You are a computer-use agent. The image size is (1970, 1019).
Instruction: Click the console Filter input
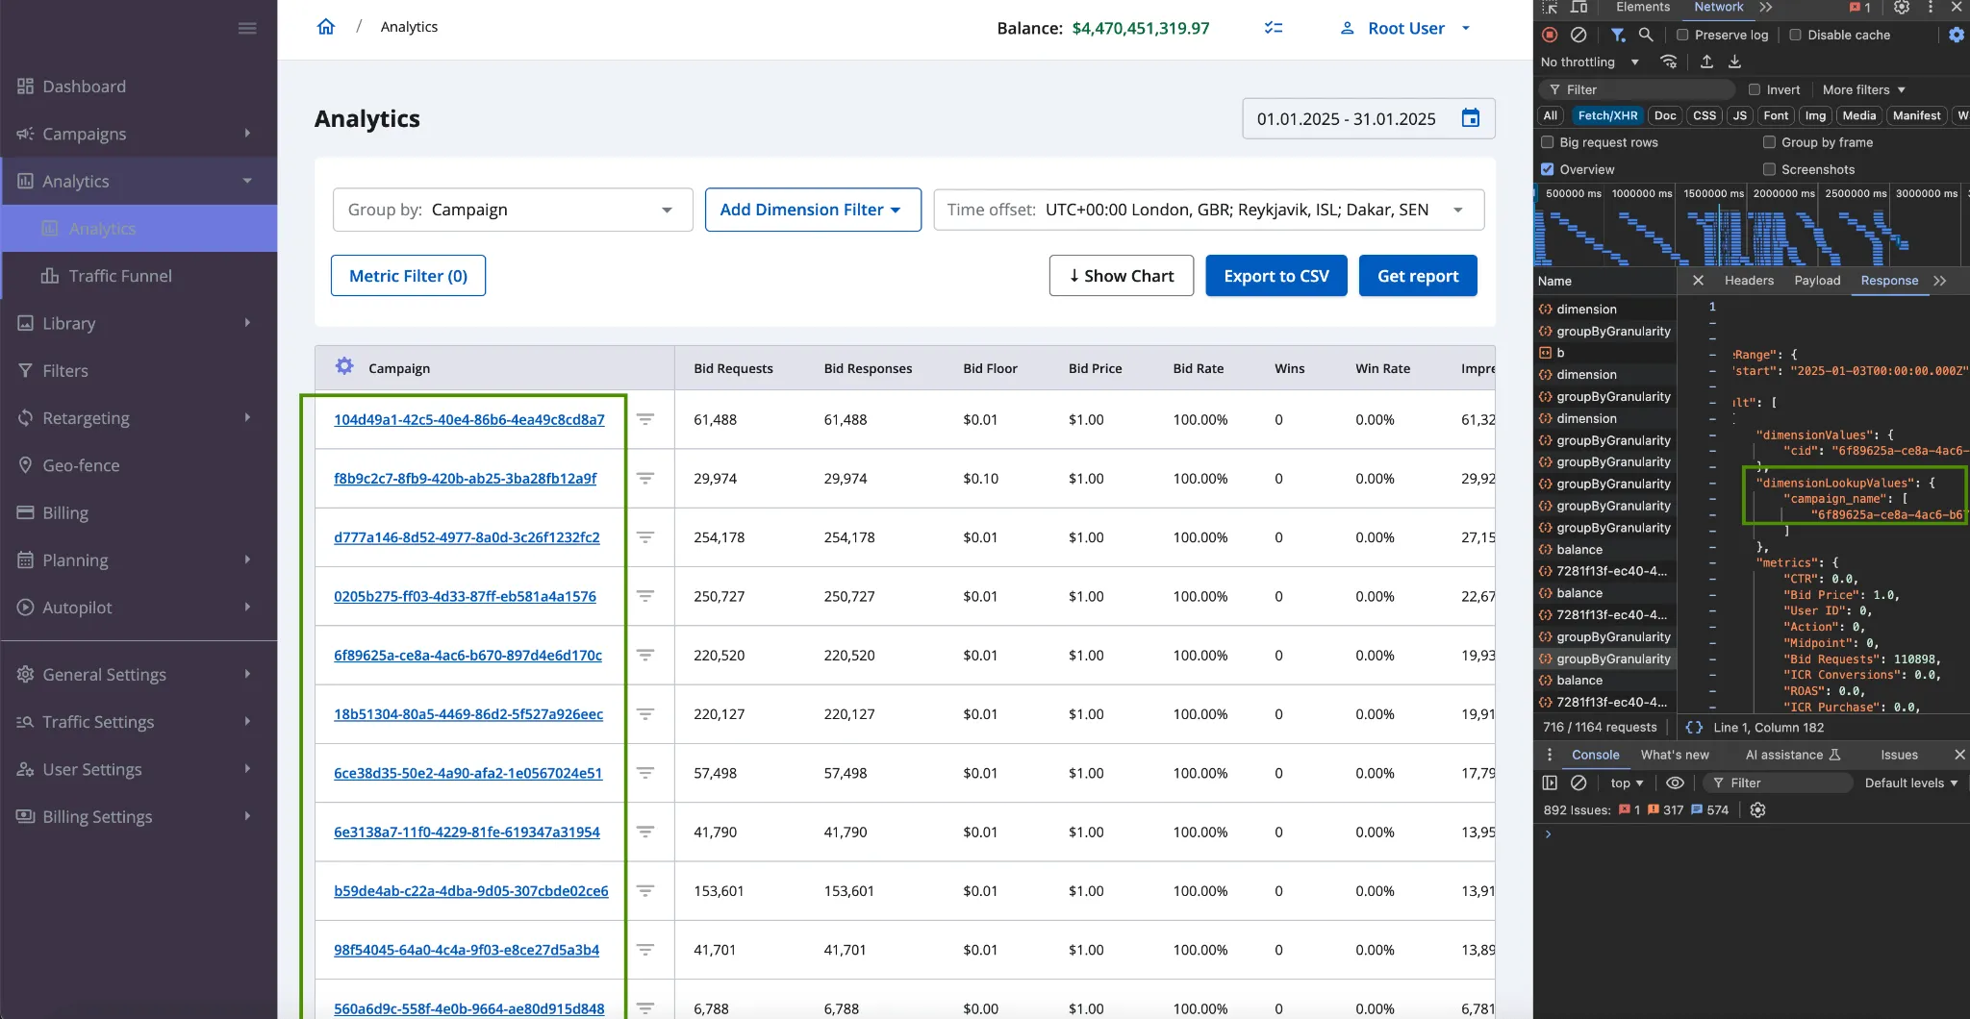pos(1778,783)
